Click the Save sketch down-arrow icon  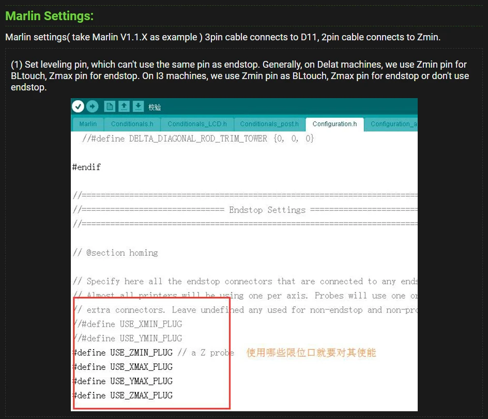pyautogui.click(x=138, y=106)
